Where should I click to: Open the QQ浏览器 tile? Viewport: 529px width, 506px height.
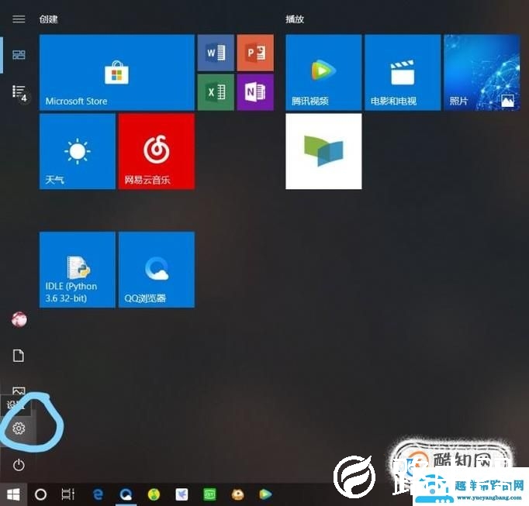(157, 270)
